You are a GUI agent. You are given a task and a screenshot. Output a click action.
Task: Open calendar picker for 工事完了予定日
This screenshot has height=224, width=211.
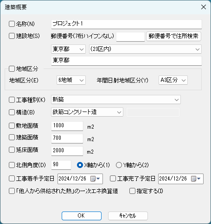point(196,179)
